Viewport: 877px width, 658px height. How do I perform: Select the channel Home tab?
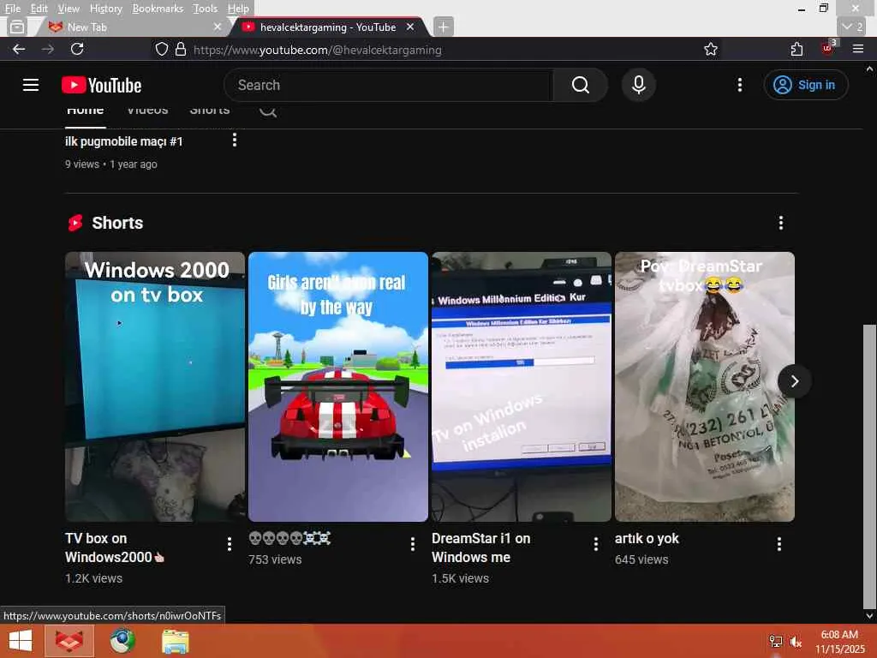pyautogui.click(x=85, y=112)
